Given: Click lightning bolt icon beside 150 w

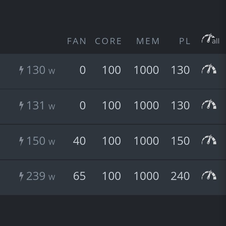Looking at the screenshot, I should point(21,141).
